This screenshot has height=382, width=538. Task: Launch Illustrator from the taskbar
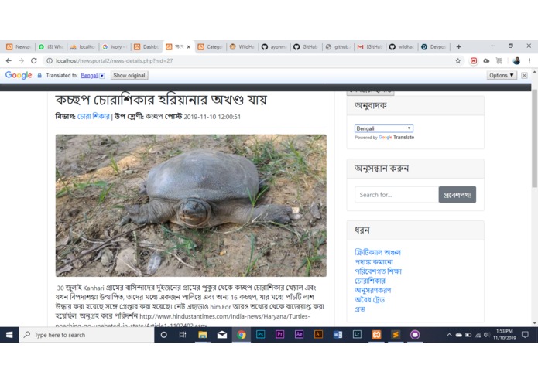coord(318,334)
